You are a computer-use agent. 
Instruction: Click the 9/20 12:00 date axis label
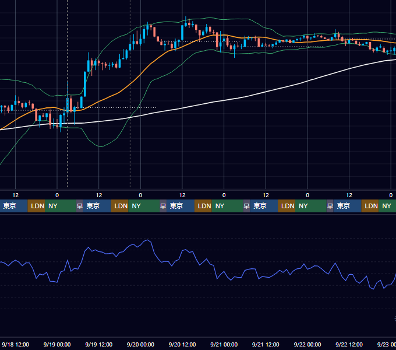(182, 344)
